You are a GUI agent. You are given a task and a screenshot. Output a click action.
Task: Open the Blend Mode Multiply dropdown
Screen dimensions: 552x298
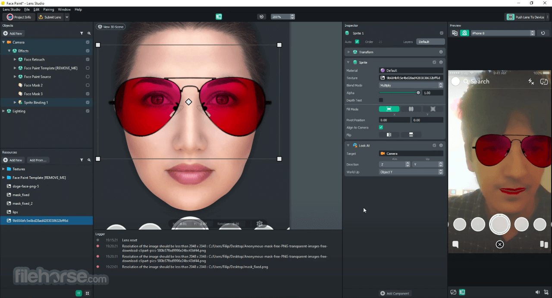tap(411, 85)
